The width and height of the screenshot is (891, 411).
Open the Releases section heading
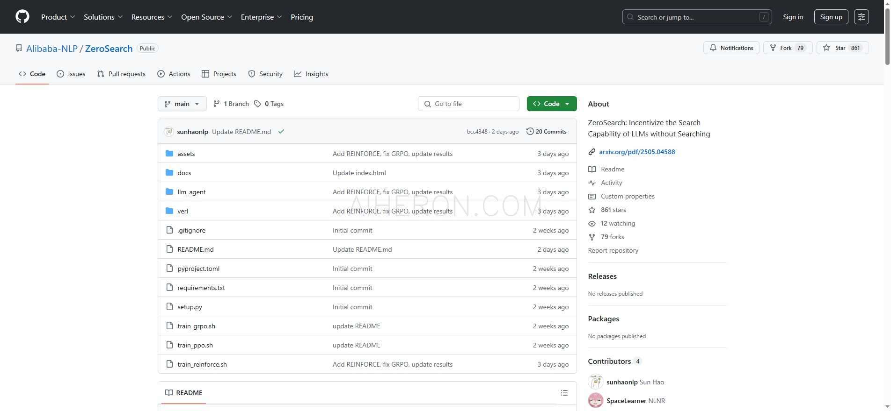602,276
